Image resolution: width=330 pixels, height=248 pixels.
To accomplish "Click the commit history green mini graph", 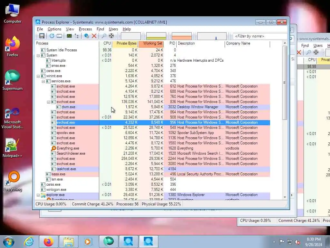I will [x=156, y=36].
